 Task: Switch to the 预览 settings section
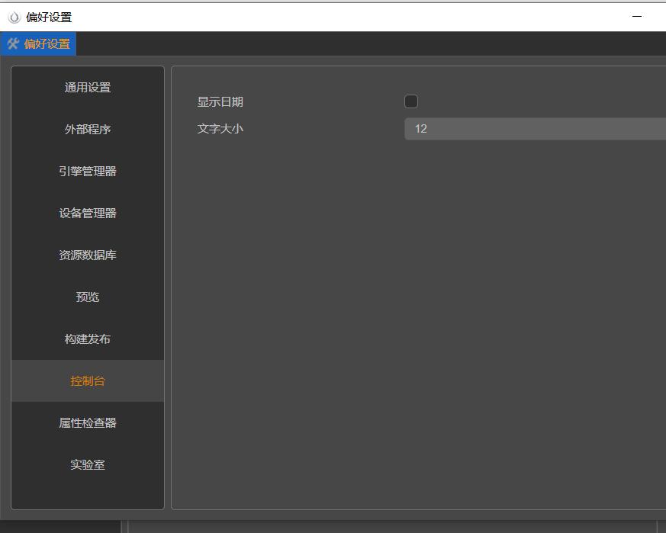[x=87, y=297]
